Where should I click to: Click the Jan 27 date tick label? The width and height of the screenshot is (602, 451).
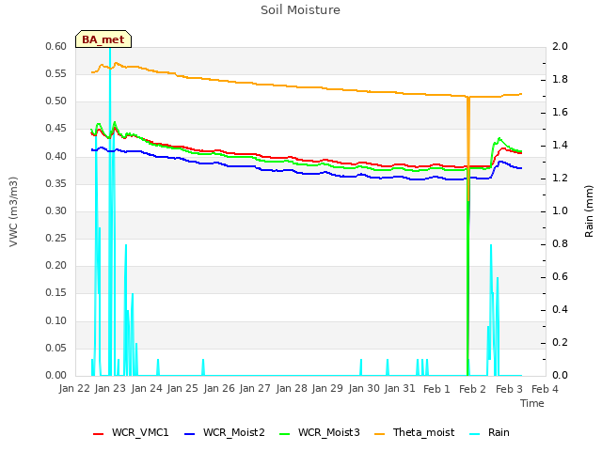click(x=255, y=389)
